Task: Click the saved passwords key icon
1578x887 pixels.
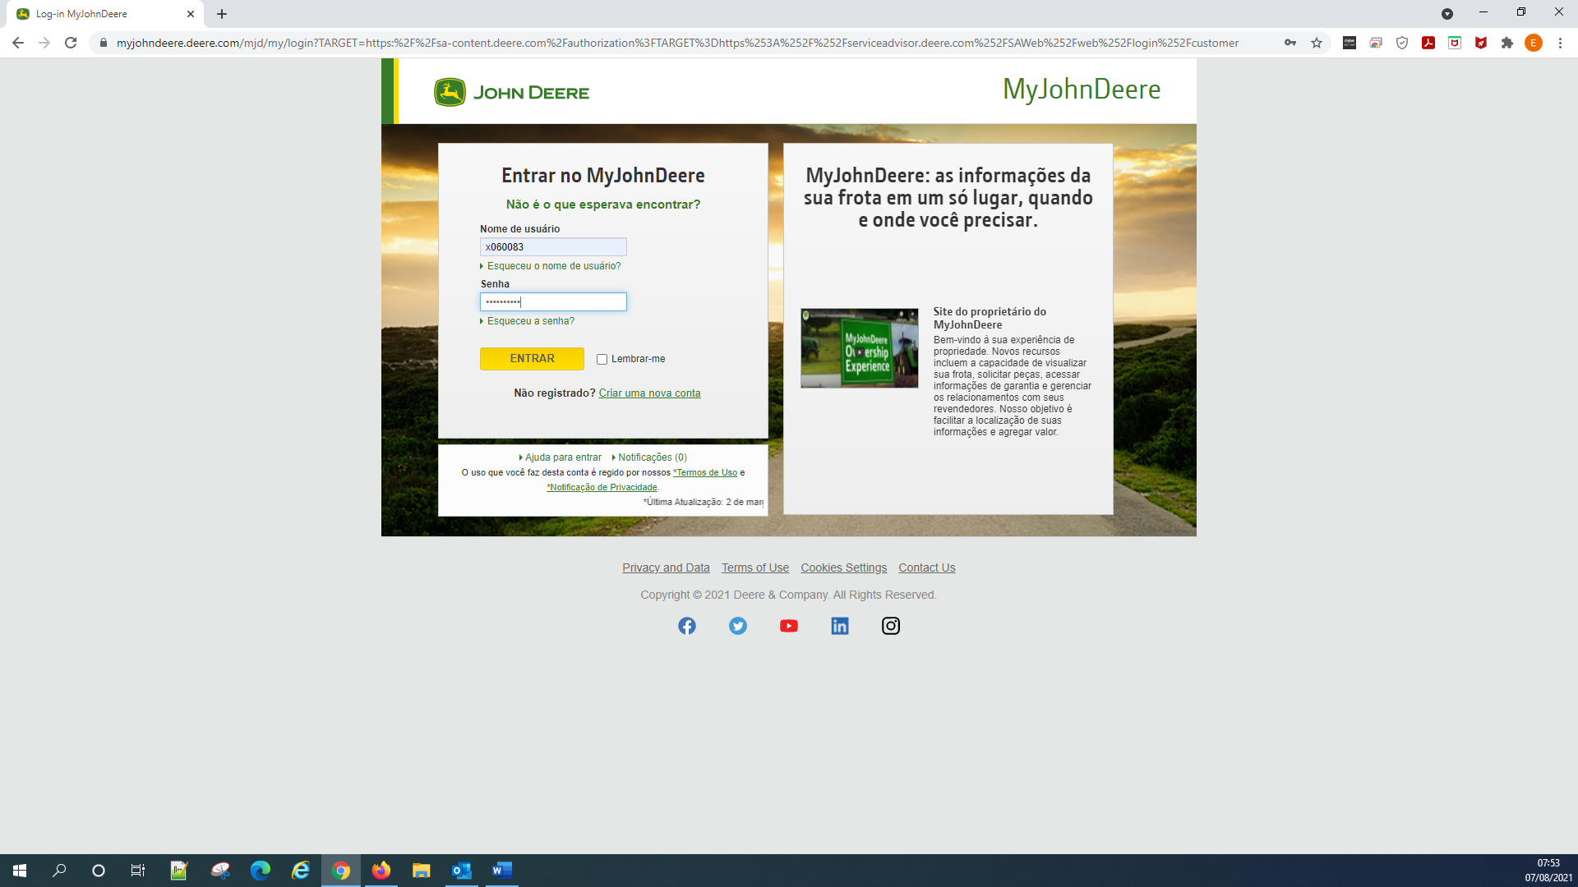Action: tap(1290, 43)
